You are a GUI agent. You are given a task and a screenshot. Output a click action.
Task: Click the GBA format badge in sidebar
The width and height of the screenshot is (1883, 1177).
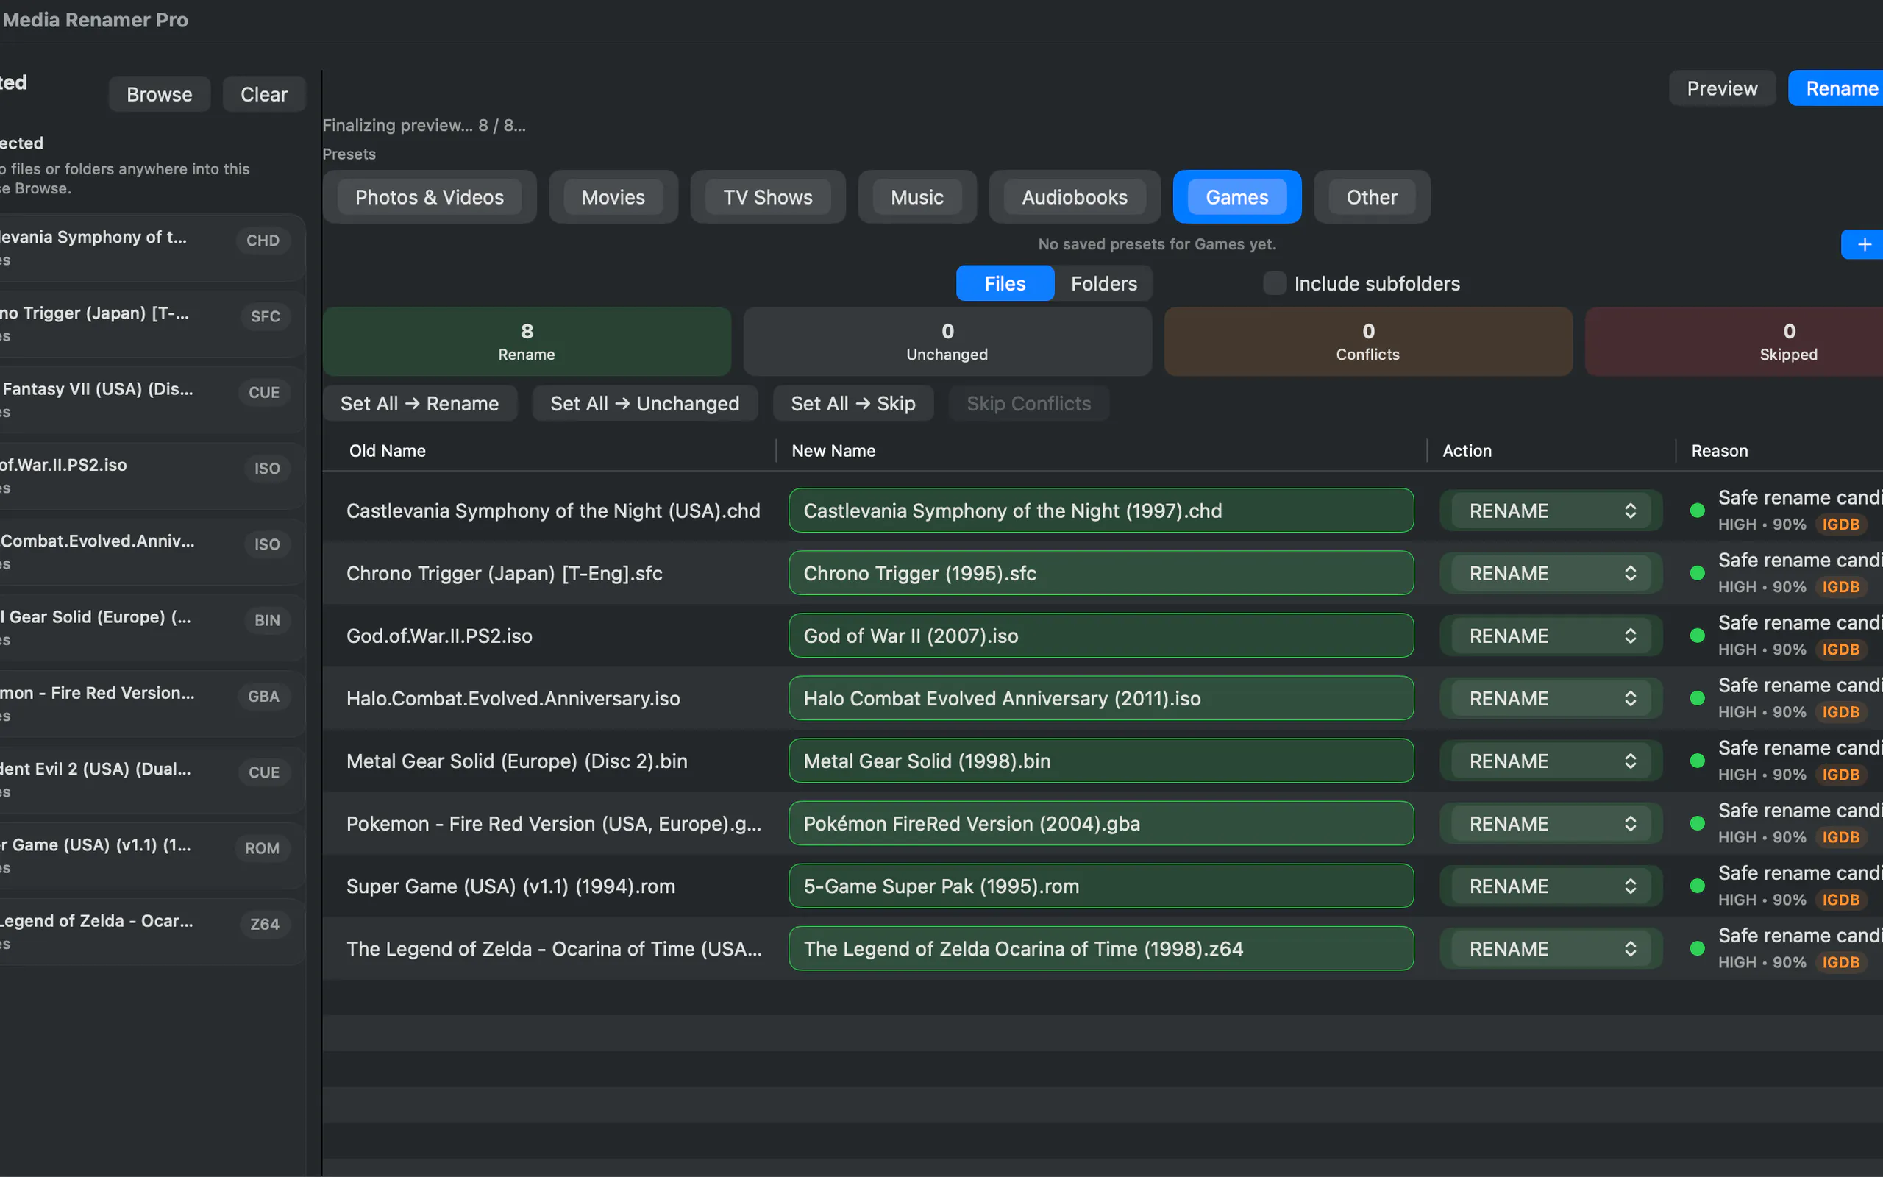click(x=264, y=697)
